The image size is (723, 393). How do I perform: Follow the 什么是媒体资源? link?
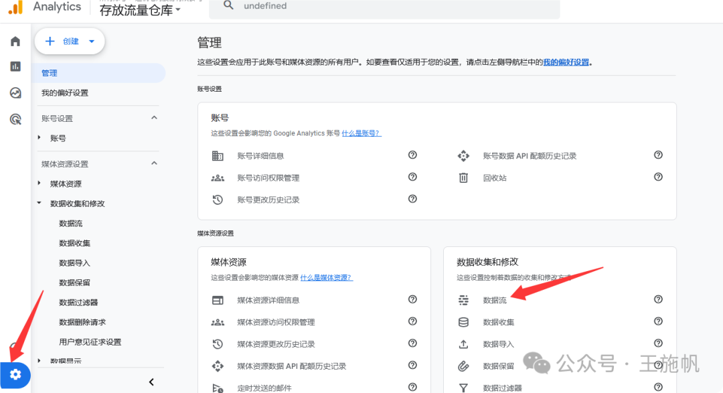[x=327, y=278]
